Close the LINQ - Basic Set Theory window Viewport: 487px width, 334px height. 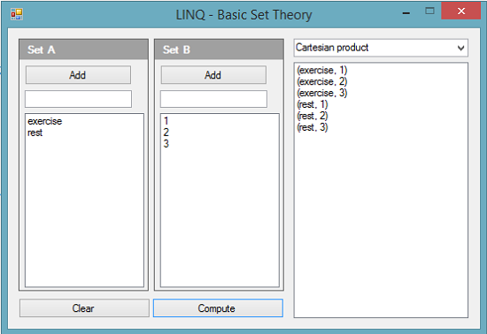461,11
